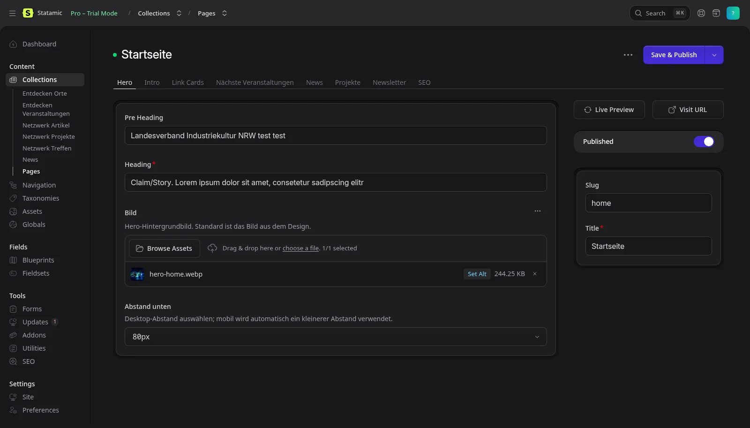The width and height of the screenshot is (750, 428).
Task: Click Set Alt on hero-home.webp
Action: click(477, 274)
